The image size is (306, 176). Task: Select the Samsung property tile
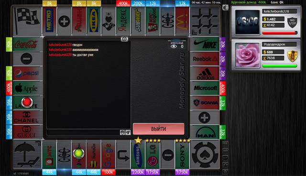click(x=138, y=154)
